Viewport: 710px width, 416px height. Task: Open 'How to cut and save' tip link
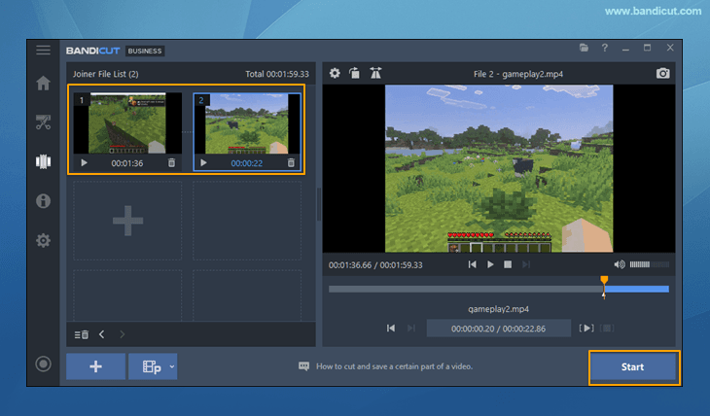394,366
